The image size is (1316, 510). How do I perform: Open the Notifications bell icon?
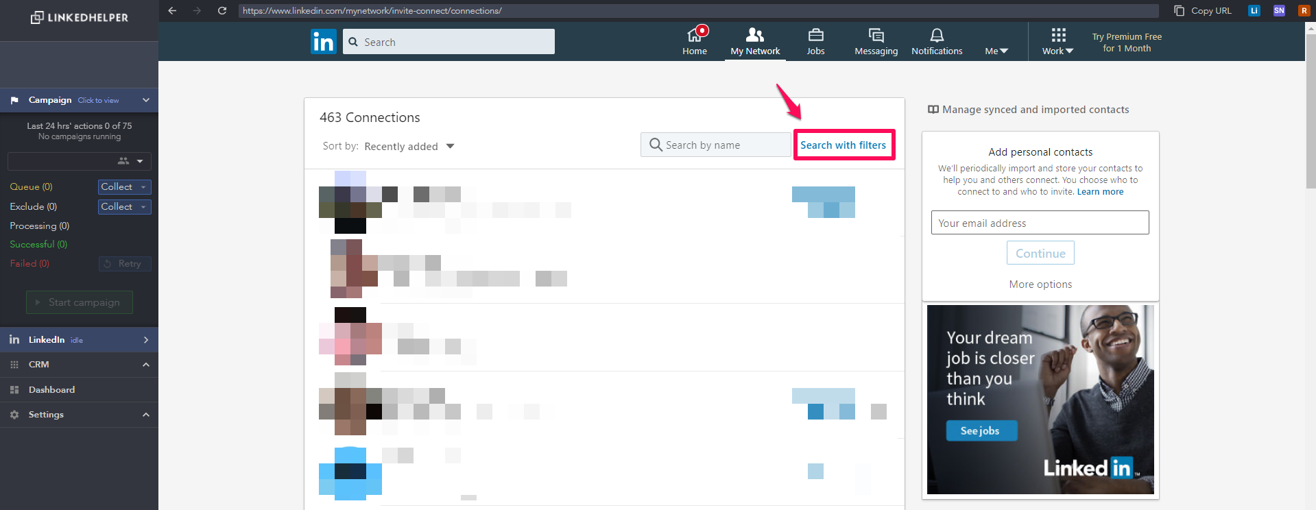pos(937,35)
